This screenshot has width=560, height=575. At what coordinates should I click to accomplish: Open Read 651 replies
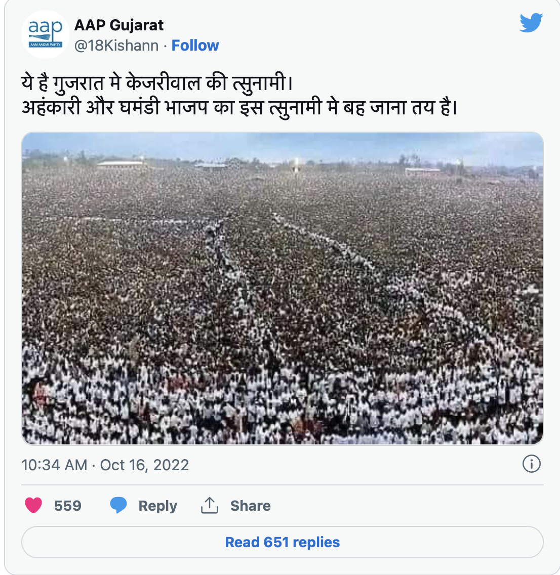[282, 542]
